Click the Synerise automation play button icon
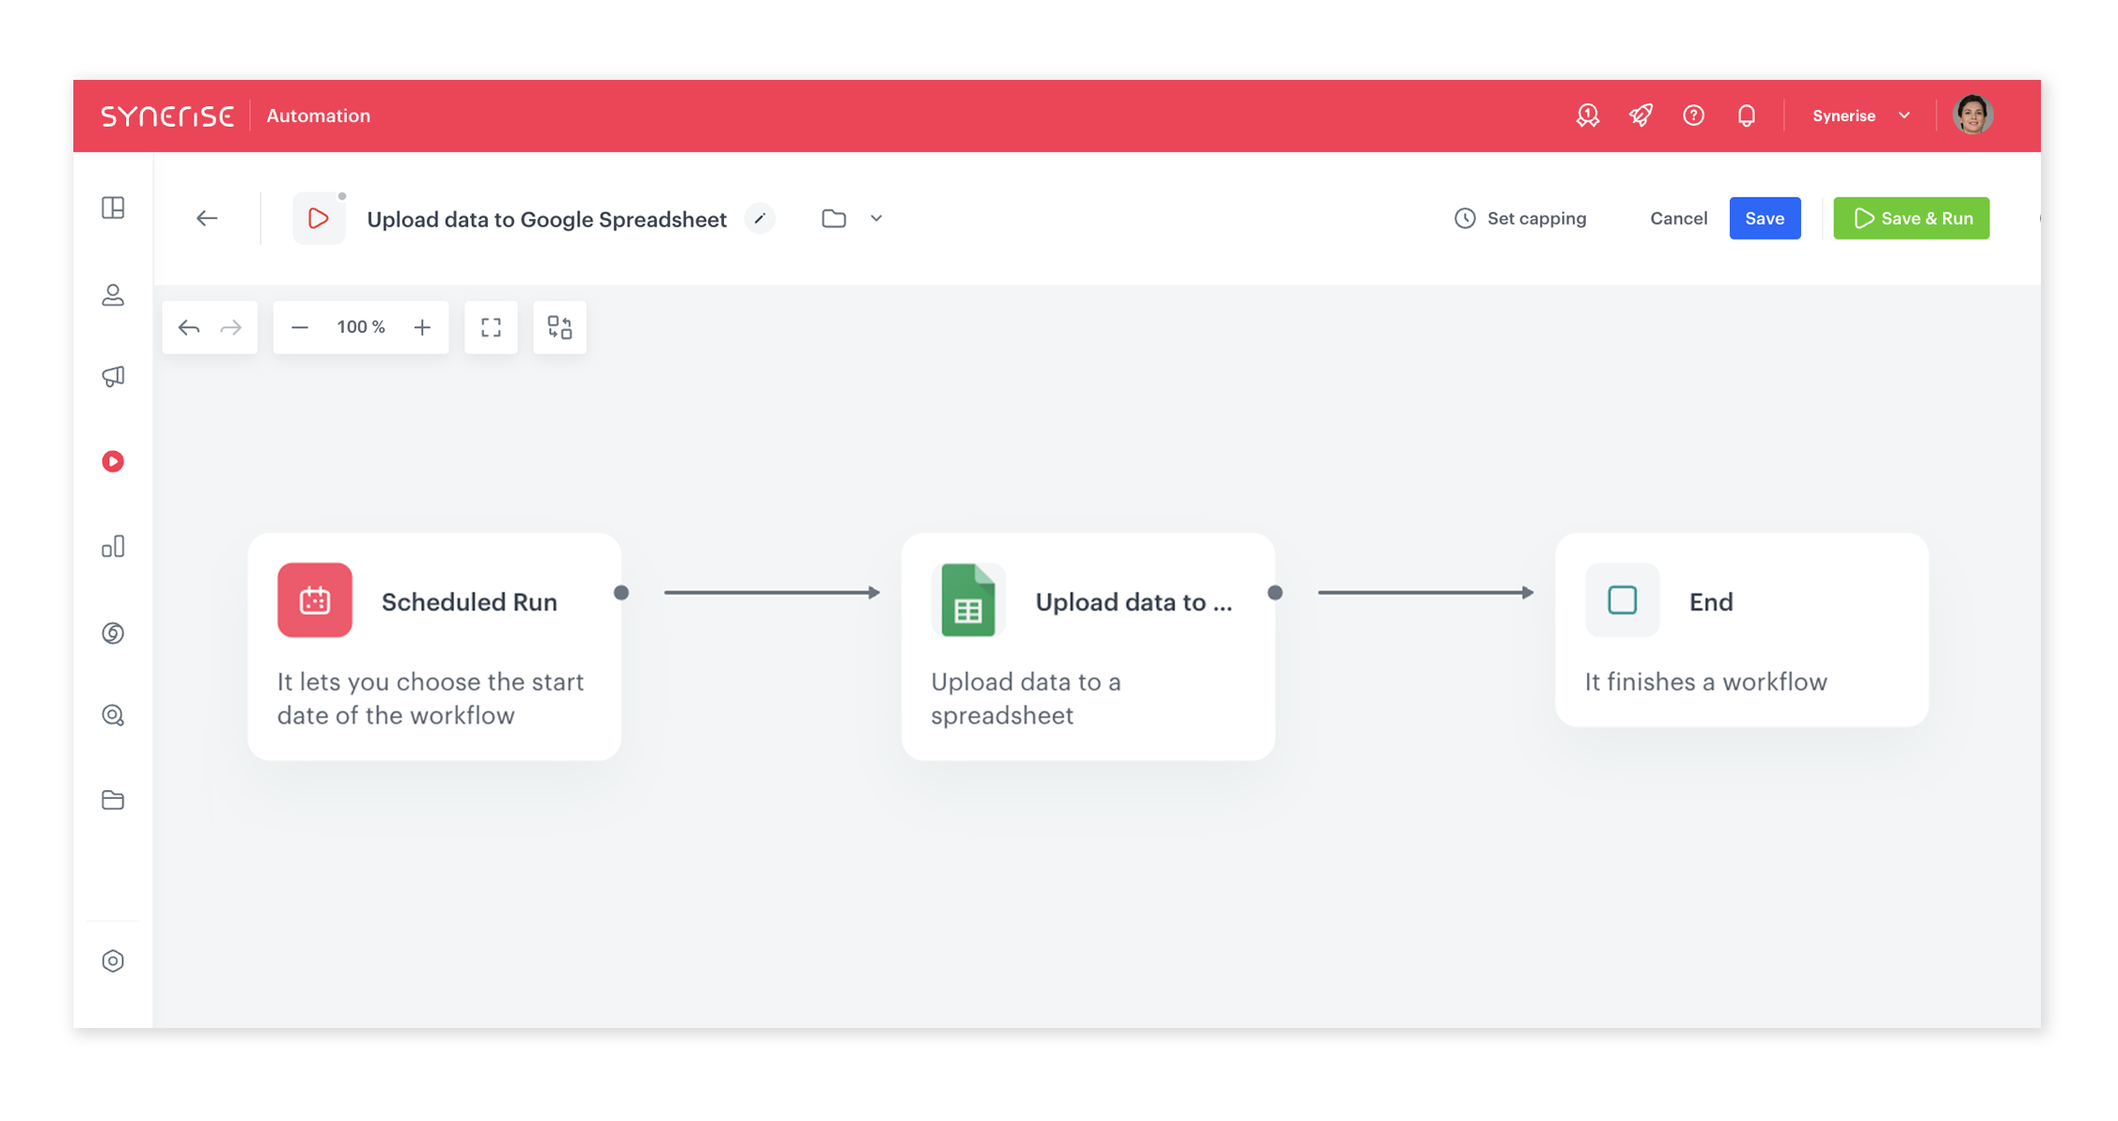Viewport: 2118px width, 1121px height. [112, 460]
